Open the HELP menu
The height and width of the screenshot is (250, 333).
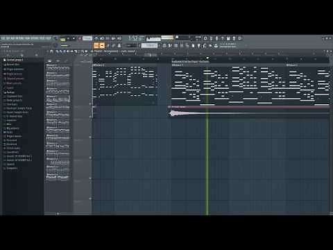pos(48,38)
